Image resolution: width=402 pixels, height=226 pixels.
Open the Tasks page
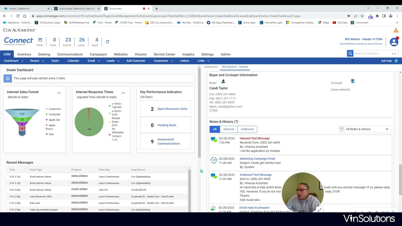[55, 61]
